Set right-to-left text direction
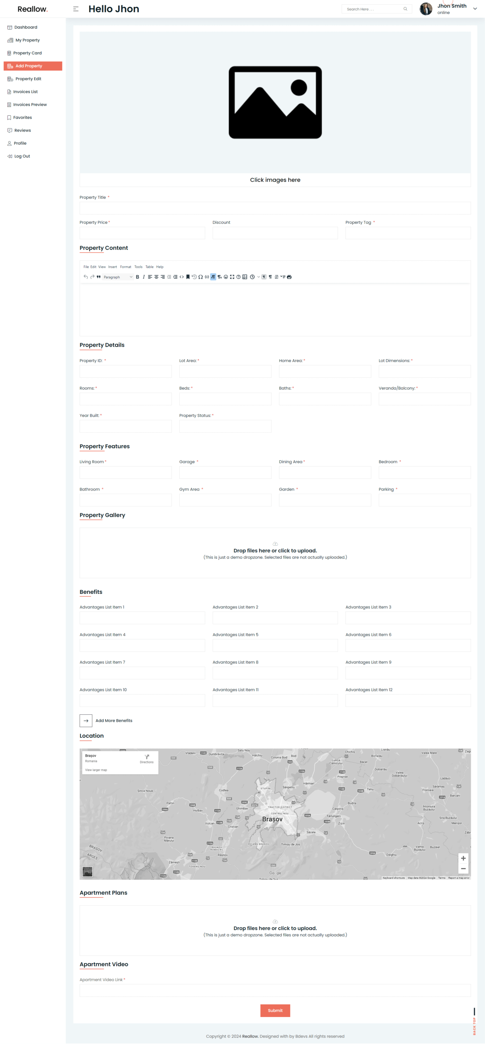The height and width of the screenshot is (1045, 485). (x=220, y=277)
